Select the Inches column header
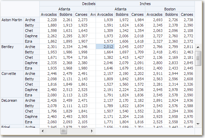This screenshot has height=138, width=205. tap(145, 4)
